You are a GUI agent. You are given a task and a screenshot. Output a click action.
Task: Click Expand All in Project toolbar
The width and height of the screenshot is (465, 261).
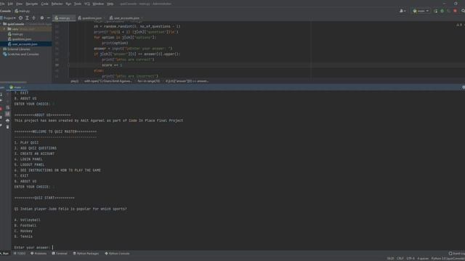click(x=28, y=18)
